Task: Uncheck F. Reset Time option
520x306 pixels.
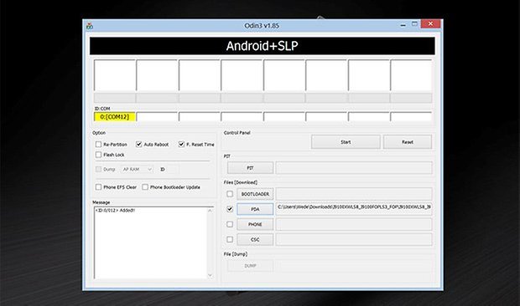Action: point(181,144)
